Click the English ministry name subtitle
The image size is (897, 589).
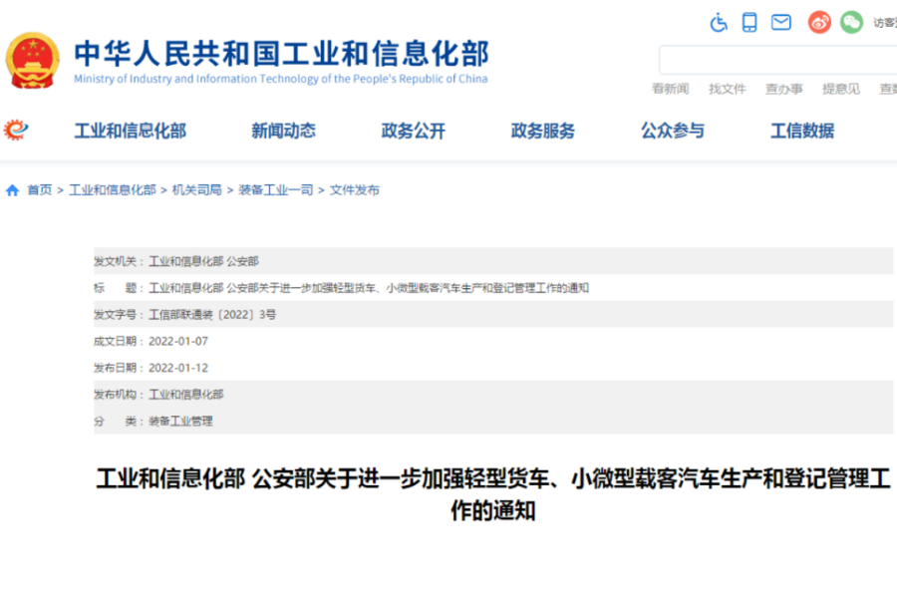[281, 79]
